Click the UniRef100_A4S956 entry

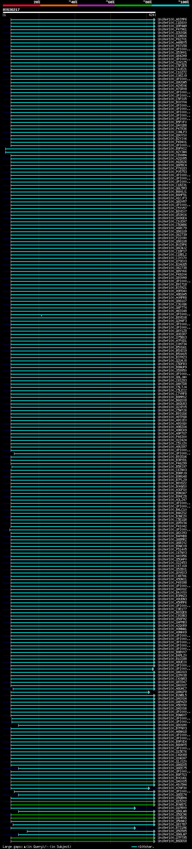pyautogui.click(x=172, y=556)
